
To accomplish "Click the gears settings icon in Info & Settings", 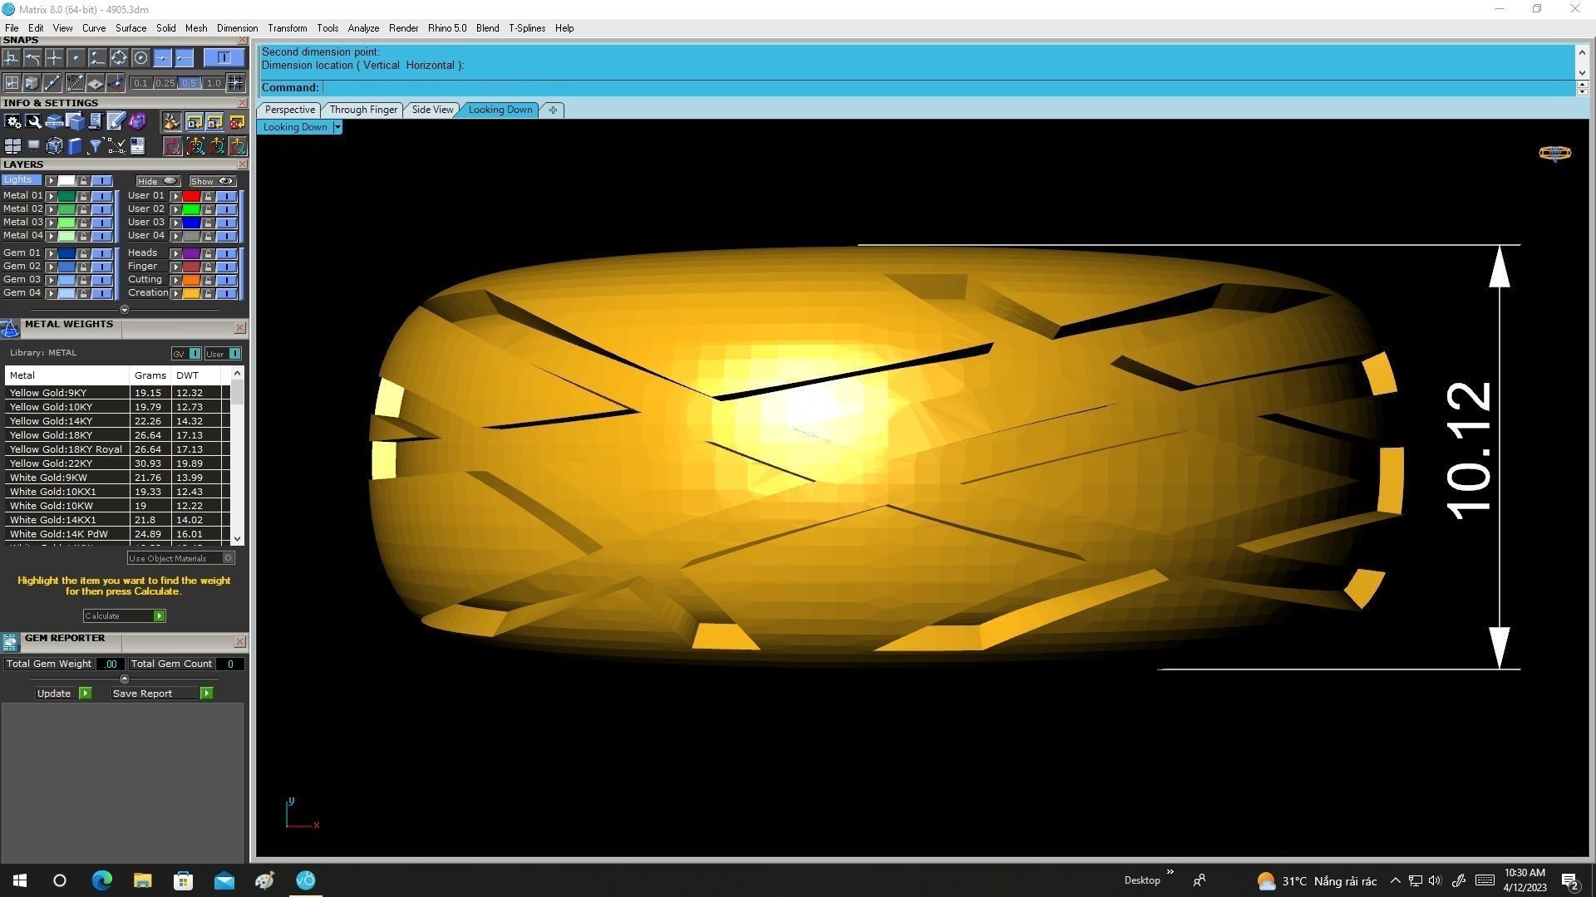I will [x=12, y=121].
